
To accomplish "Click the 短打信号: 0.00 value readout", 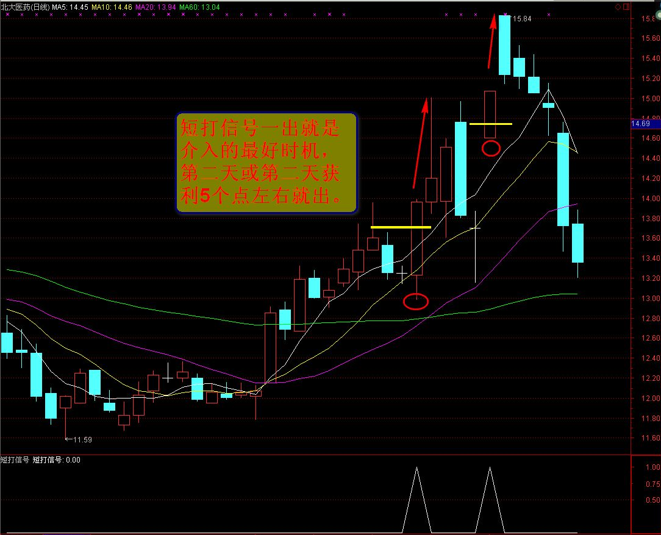I will 57,460.
